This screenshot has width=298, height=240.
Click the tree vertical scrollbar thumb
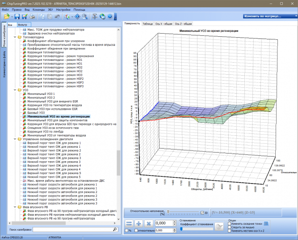[x=118, y=163]
